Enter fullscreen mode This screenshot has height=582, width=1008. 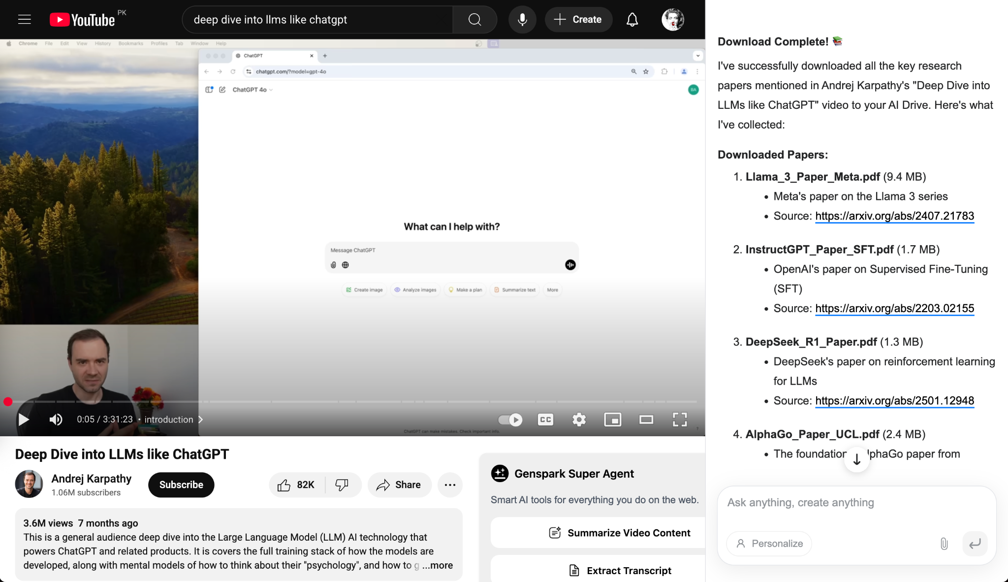pos(680,420)
